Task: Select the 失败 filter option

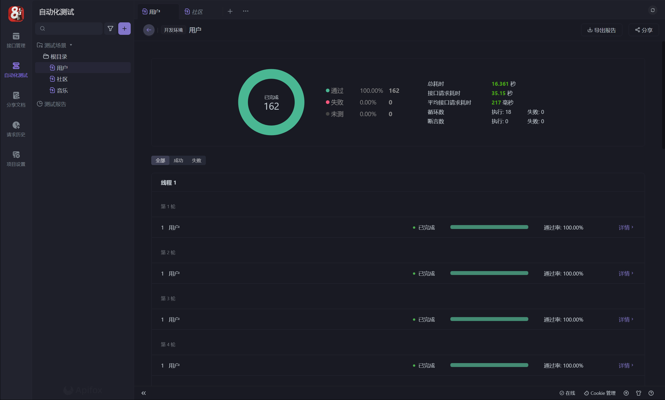Action: click(x=196, y=160)
